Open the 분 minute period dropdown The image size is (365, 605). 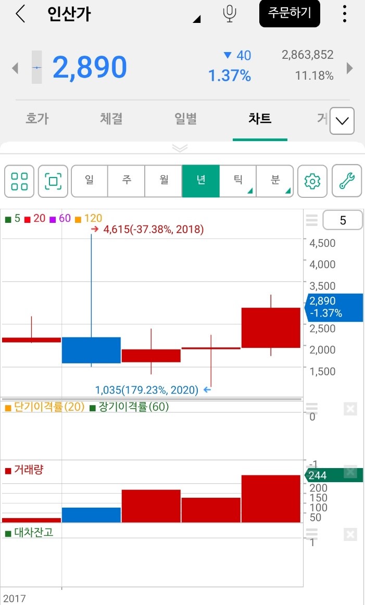275,181
